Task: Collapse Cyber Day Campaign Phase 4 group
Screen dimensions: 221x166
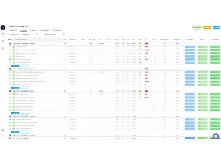Action: [x=10, y=116]
